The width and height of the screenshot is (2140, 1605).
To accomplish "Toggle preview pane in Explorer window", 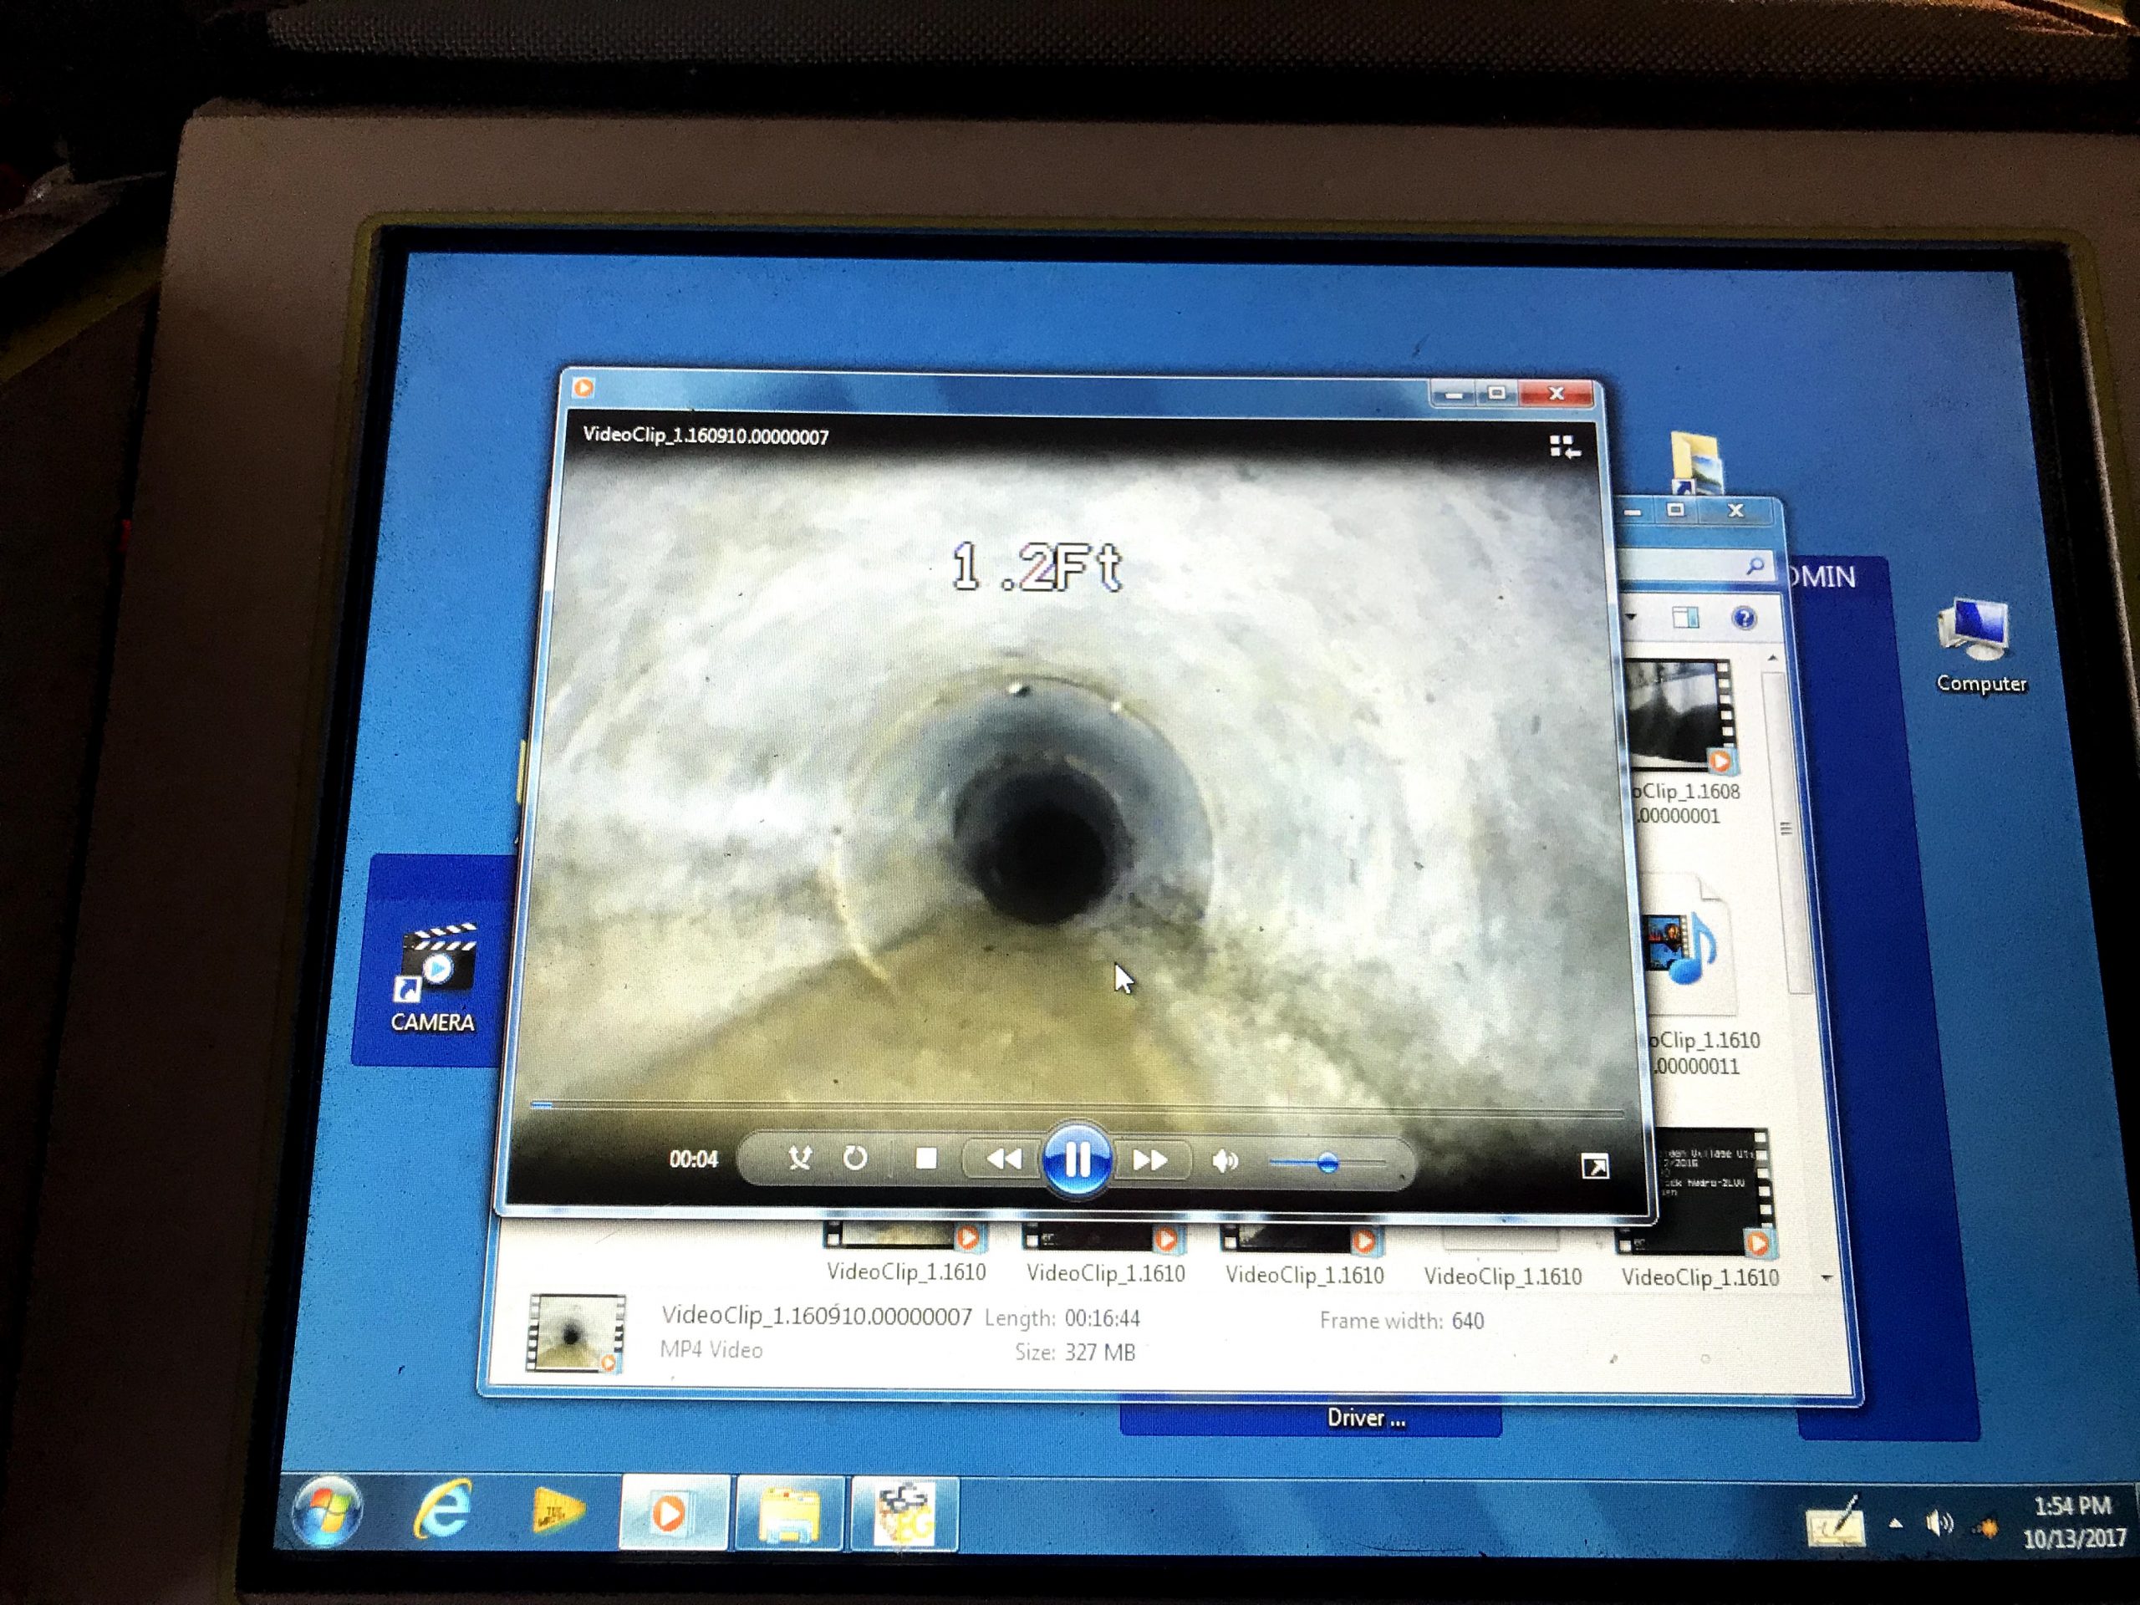I will (1685, 617).
